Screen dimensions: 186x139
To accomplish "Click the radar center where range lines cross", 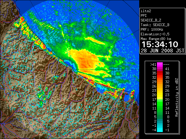I will [70, 69].
